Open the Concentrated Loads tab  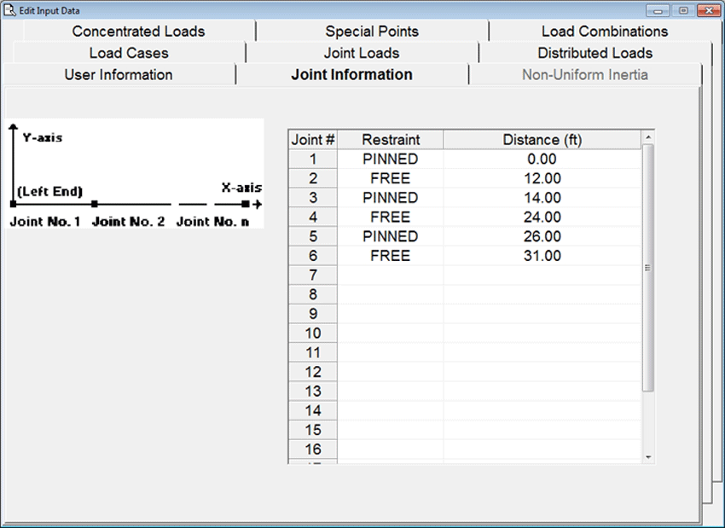tap(138, 32)
